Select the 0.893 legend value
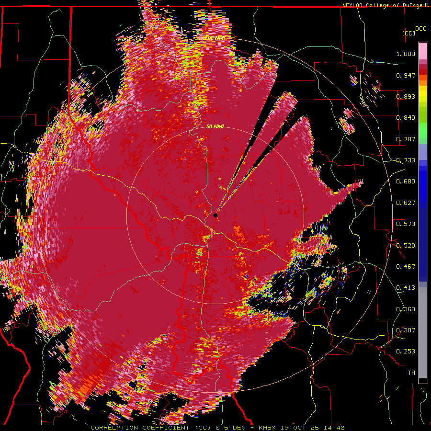Image resolution: width=431 pixels, height=431 pixels. (406, 96)
